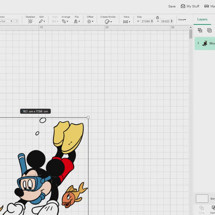Click the Width size input field
This screenshot has height=215, width=215.
click(x=146, y=21)
